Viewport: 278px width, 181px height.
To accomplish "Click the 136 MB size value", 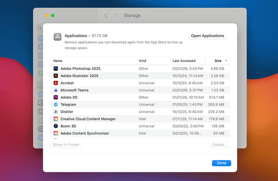I will click(x=218, y=126).
